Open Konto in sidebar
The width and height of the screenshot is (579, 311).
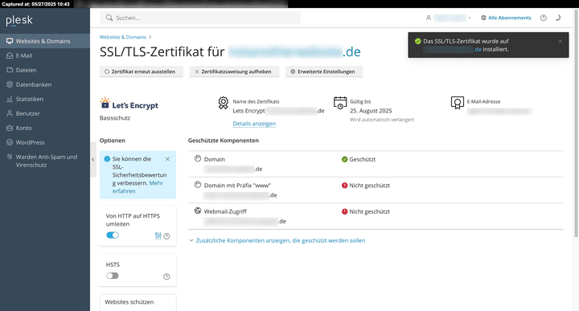45,128
